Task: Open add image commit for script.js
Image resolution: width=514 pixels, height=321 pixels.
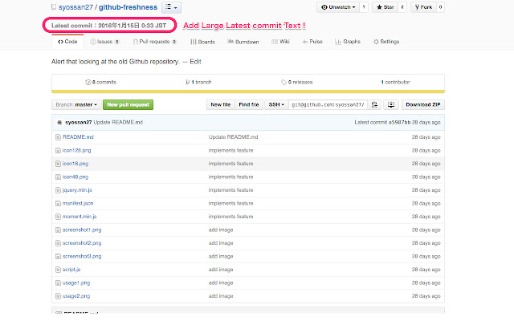Action: [221, 270]
